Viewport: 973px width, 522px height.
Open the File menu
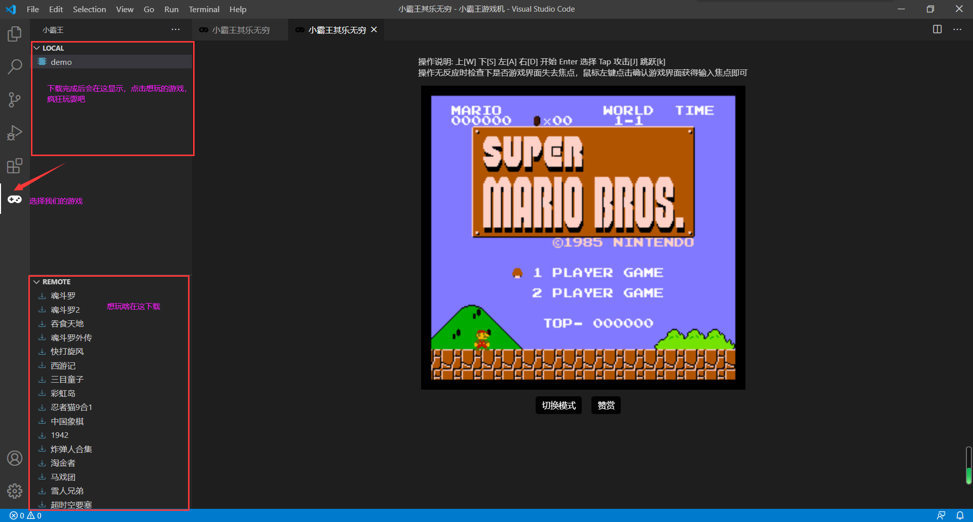coord(33,9)
